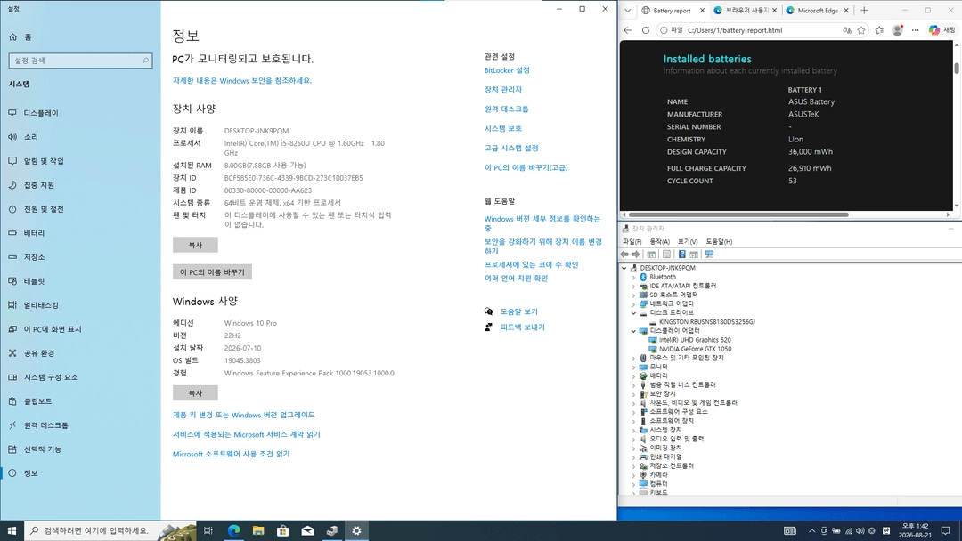Image resolution: width=962 pixels, height=541 pixels.
Task: Collapse 디스플레이 어댑터 node
Action: click(x=634, y=331)
